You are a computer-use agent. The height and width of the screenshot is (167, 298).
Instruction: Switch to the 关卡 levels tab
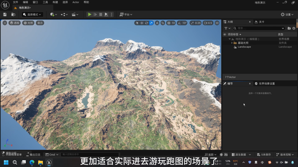pyautogui.click(x=260, y=22)
